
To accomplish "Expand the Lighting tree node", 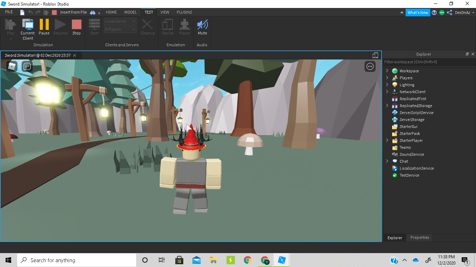I will (x=387, y=84).
